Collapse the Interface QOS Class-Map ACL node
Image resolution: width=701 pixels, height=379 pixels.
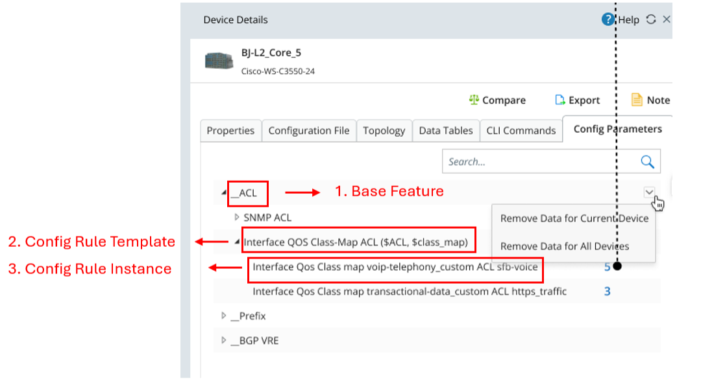tap(237, 242)
